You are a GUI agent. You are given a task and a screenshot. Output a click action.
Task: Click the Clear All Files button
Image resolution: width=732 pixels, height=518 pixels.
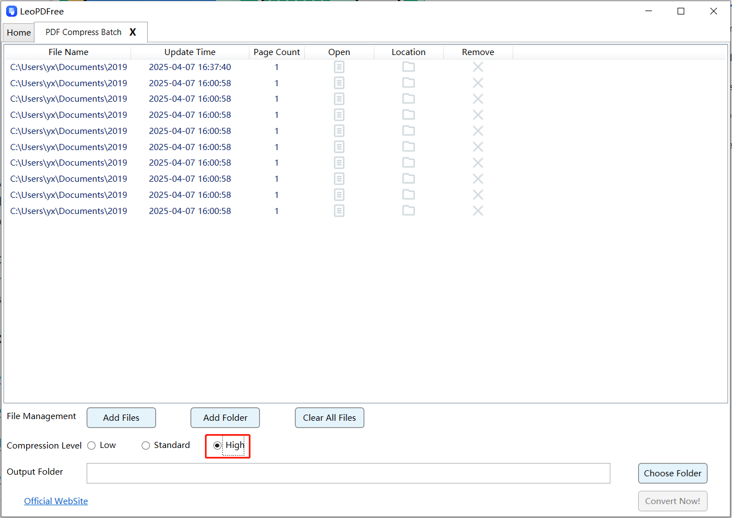click(329, 418)
